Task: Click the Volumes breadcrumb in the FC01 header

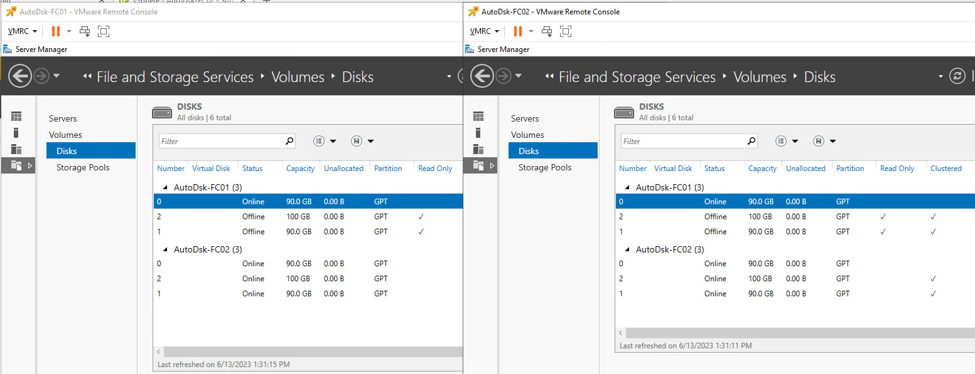Action: (x=298, y=77)
